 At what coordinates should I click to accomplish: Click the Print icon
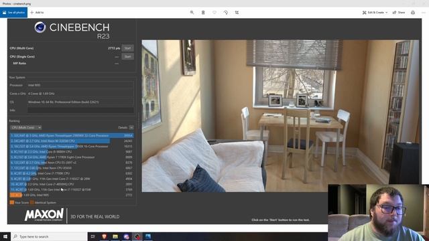pyautogui.click(x=413, y=13)
